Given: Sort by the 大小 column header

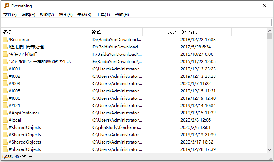Looking at the screenshot, I should click(161, 32).
